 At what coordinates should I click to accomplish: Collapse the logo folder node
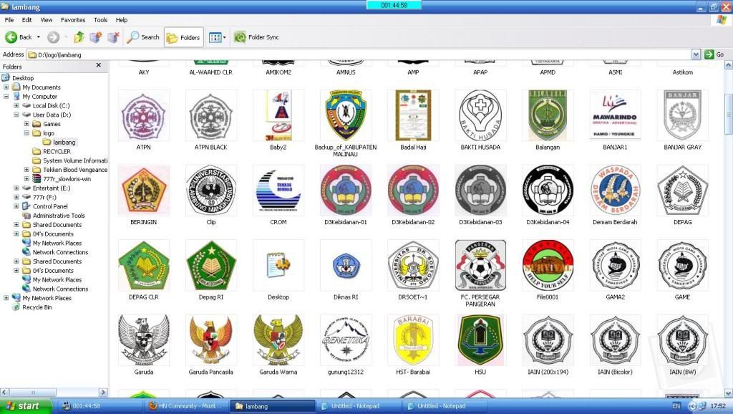(26, 133)
